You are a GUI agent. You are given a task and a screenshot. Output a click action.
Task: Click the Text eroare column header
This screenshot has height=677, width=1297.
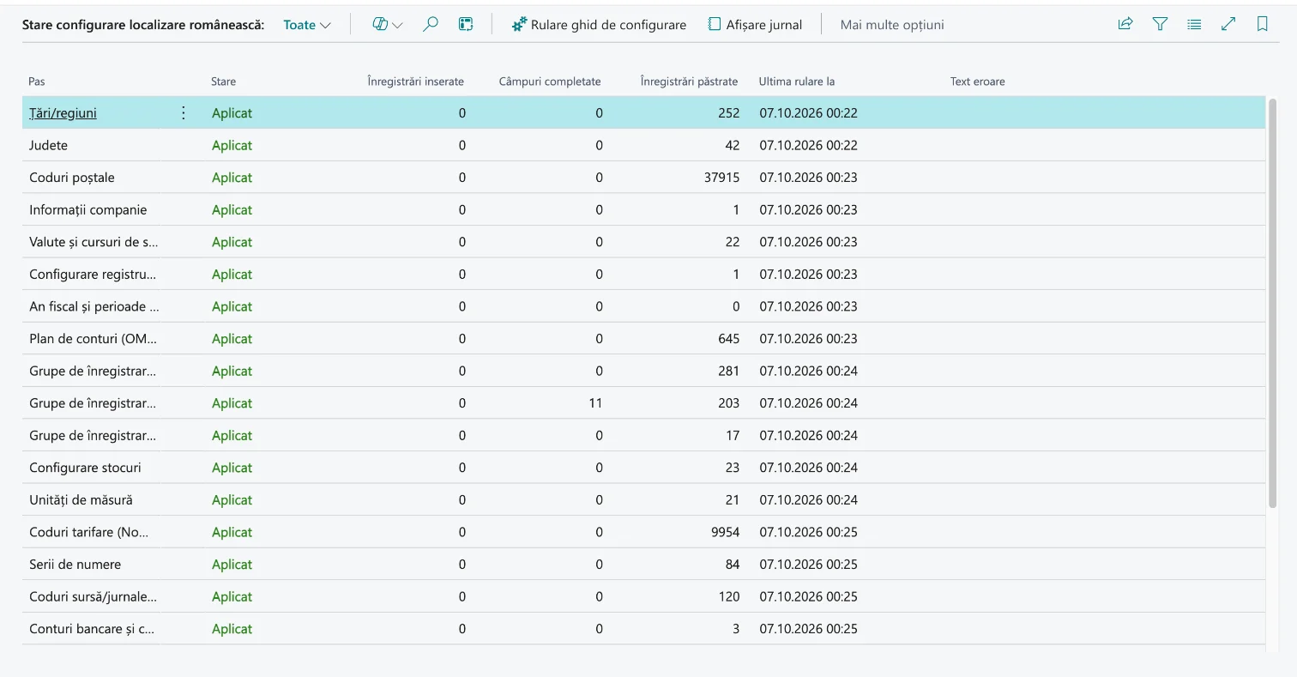[x=977, y=82]
